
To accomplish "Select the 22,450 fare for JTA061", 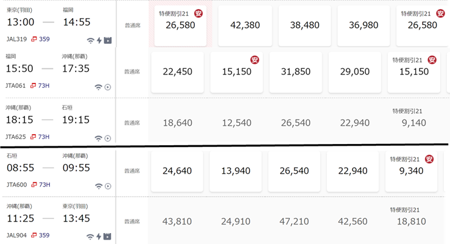I will pyautogui.click(x=178, y=72).
